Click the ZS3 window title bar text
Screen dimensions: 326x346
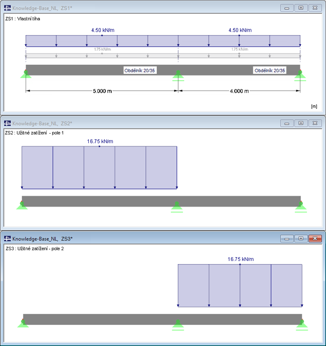pyautogui.click(x=42, y=239)
